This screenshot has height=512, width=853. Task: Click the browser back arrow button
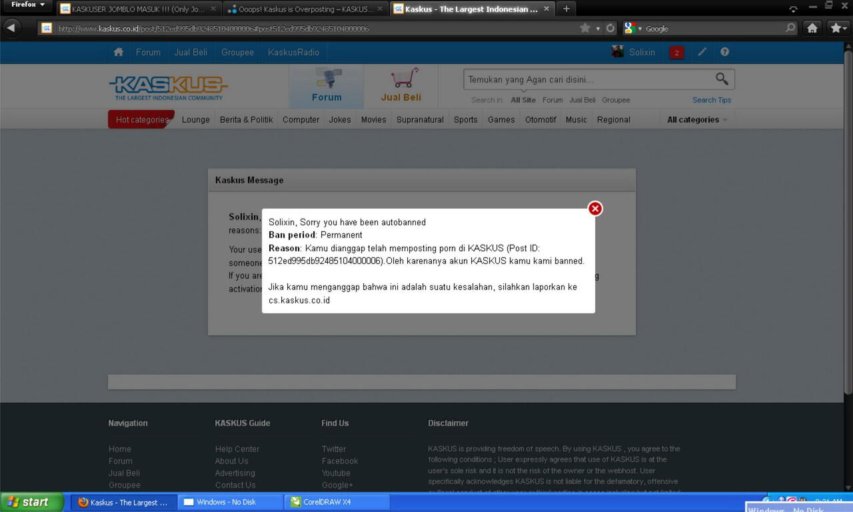point(11,28)
